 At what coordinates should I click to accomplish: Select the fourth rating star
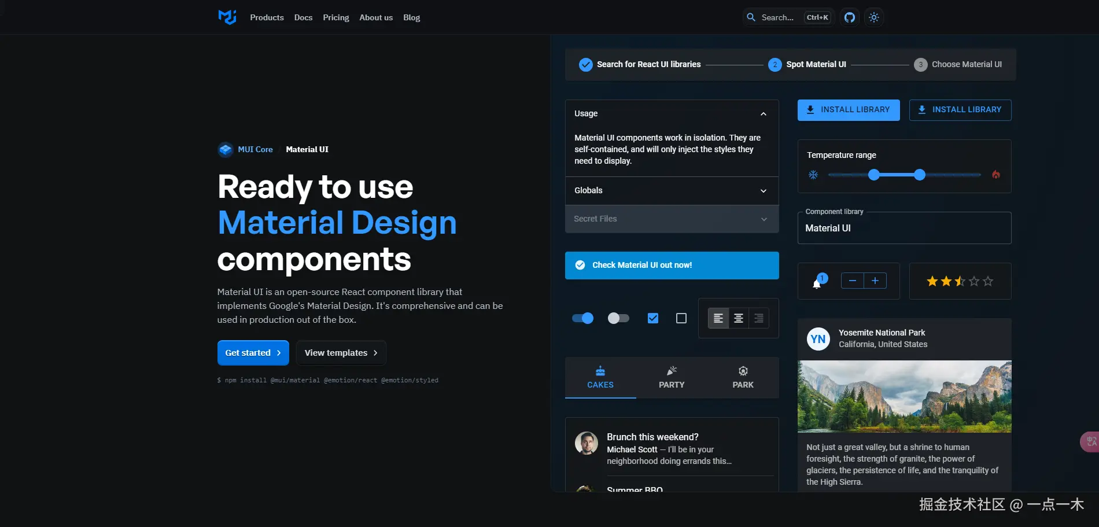[x=974, y=281]
